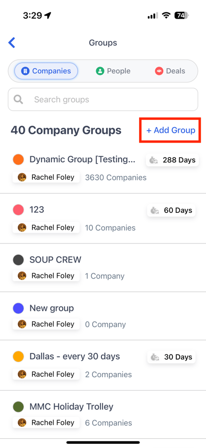This screenshot has height=448, width=206.
Task: Switch to the Companies tab
Action: click(46, 71)
